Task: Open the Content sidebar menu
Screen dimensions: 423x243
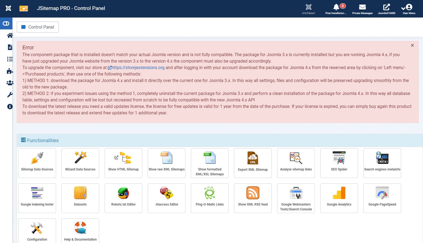Action: [x=10, y=47]
